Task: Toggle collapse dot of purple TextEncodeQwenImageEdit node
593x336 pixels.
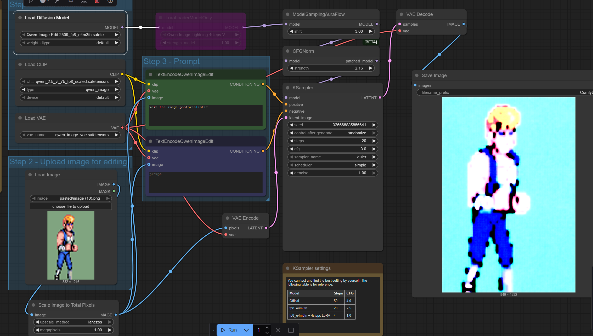Action: pyautogui.click(x=150, y=141)
